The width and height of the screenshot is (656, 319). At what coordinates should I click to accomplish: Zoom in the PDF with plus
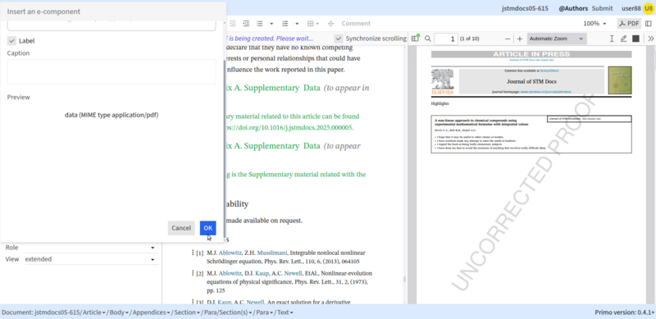520,39
